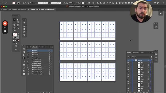Select the Selection tool arrow
The image size is (166, 93).
[15, 20]
